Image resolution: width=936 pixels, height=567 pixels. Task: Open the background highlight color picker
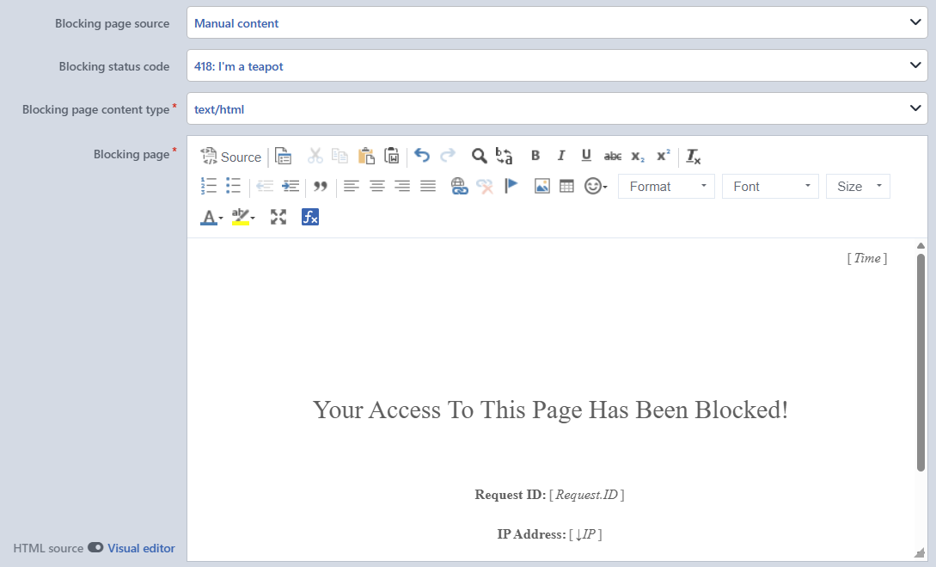point(243,217)
